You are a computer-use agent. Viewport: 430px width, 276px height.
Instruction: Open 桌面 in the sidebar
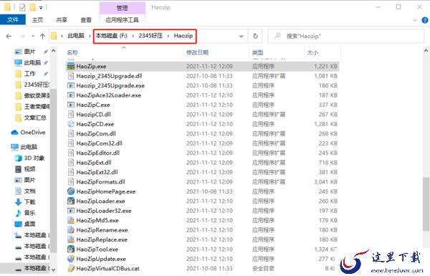tap(25, 224)
